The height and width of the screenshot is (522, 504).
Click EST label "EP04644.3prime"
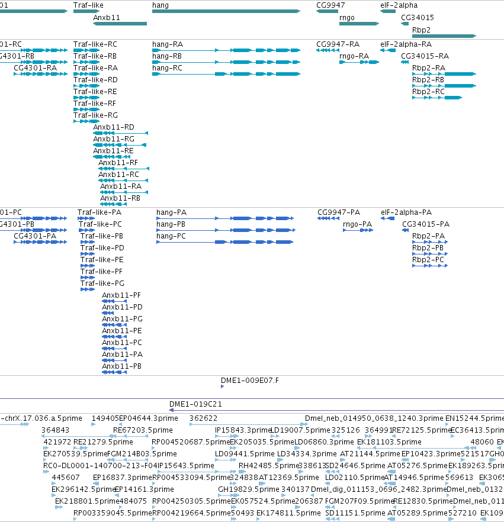[x=149, y=418]
